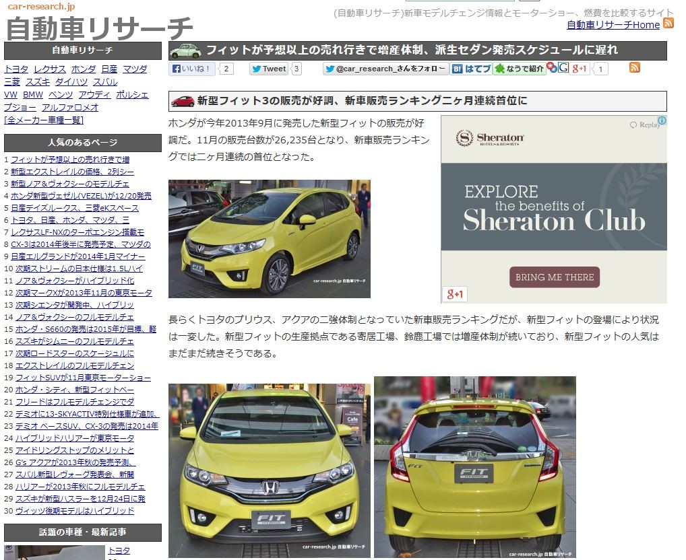Viewport: 686px width, 560px height.
Task: Click the g+1 button below the headline
Action: coord(580,69)
